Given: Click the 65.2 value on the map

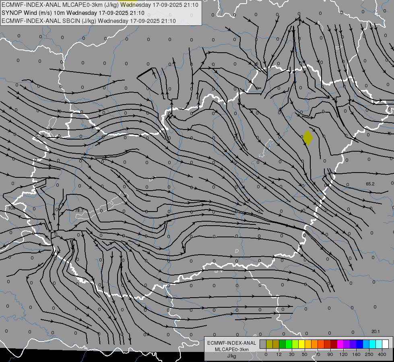Looking at the screenshot, I should [370, 184].
